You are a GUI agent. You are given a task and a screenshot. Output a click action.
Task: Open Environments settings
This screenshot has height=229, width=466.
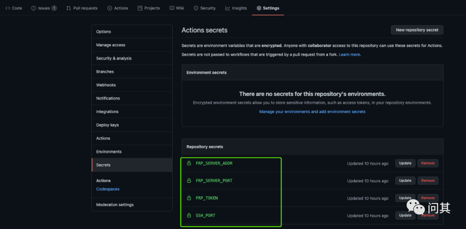tap(132, 152)
